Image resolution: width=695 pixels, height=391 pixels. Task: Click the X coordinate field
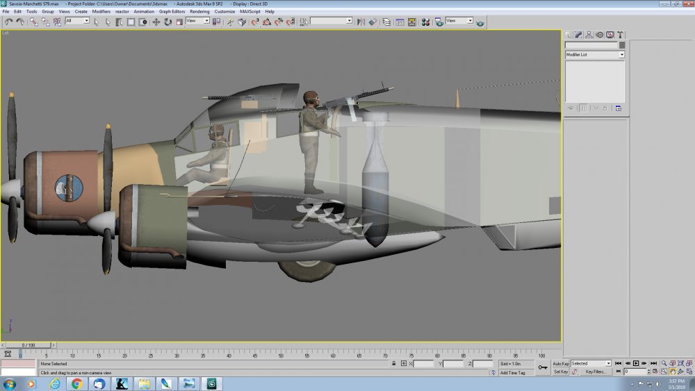(x=423, y=363)
